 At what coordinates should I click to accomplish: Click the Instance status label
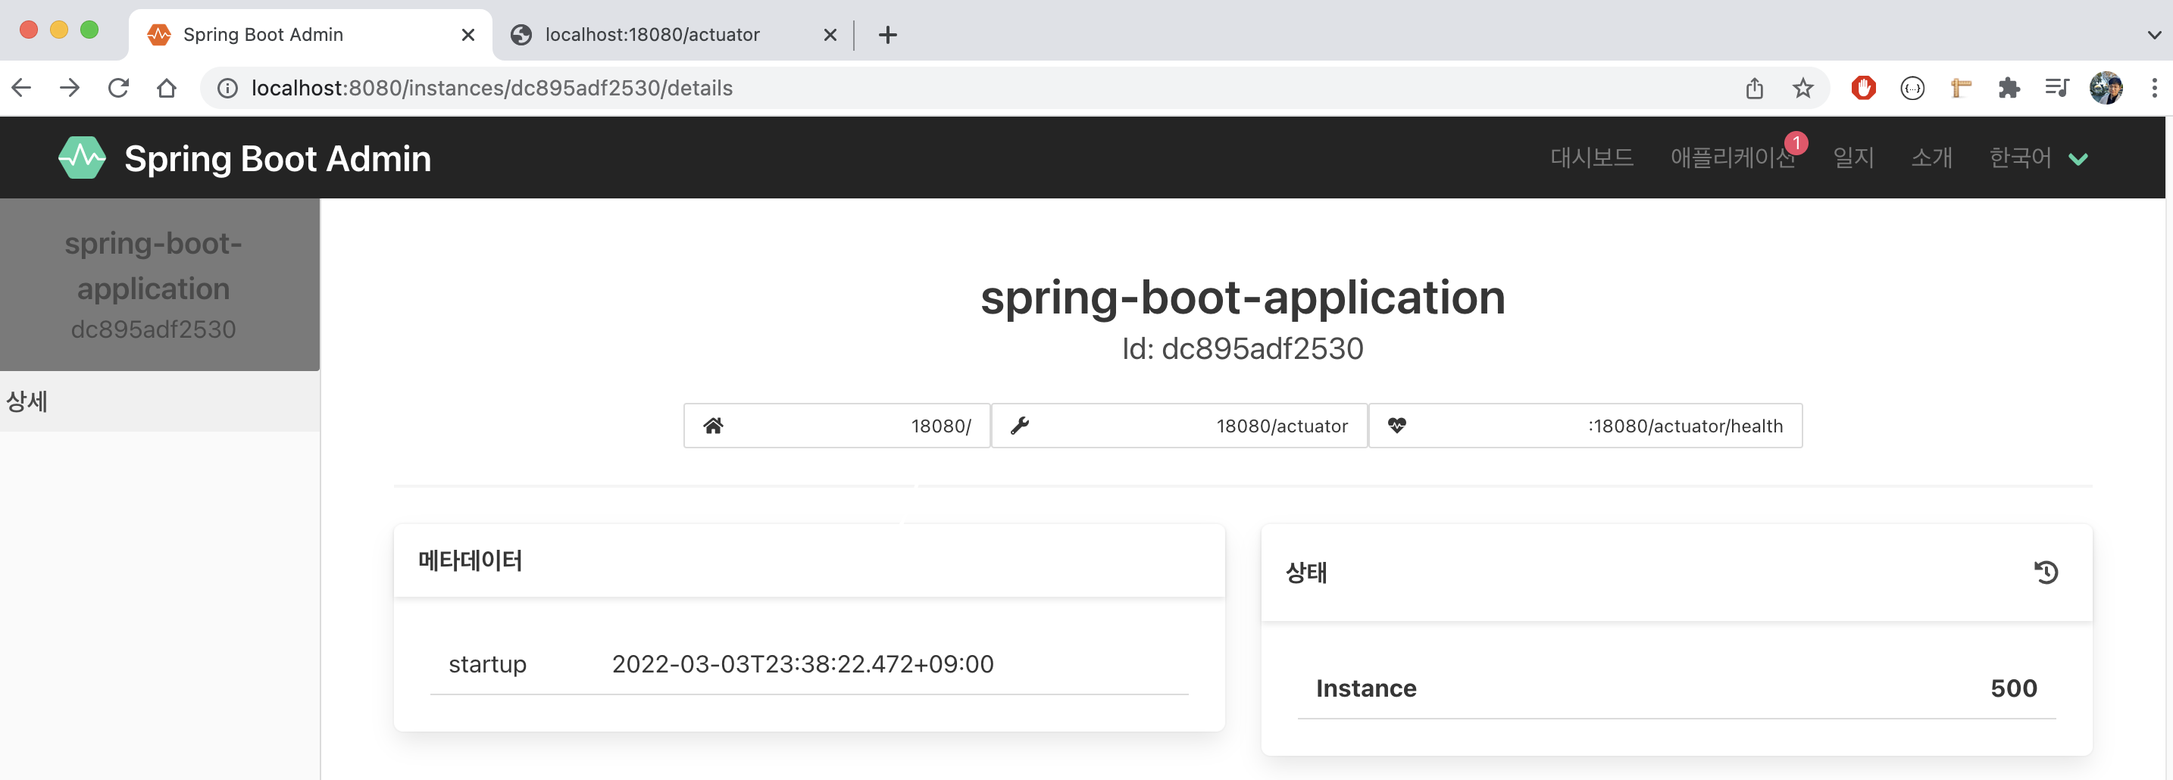[1366, 688]
